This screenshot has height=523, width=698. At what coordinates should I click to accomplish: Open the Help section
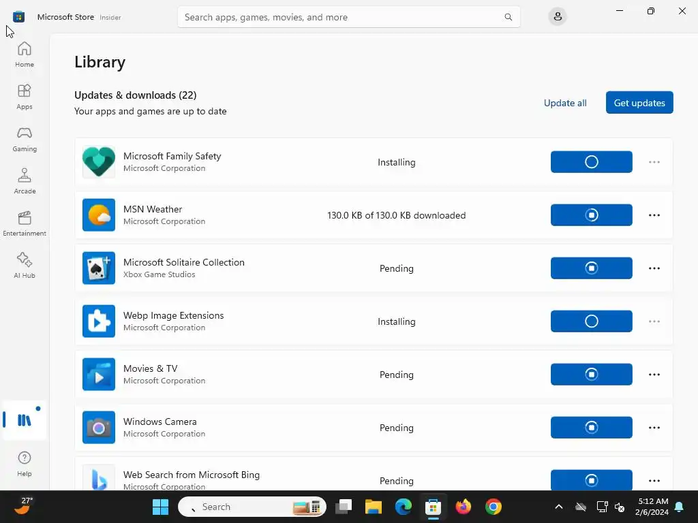coord(25,463)
